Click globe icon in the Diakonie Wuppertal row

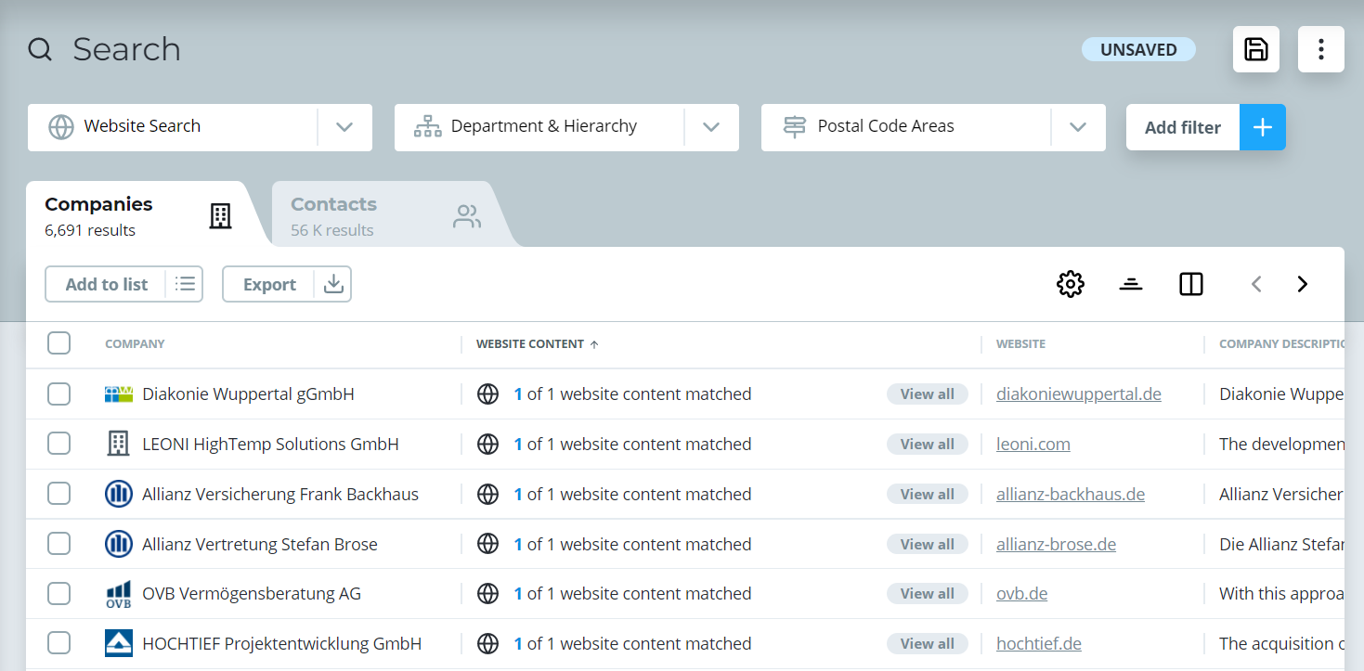click(488, 394)
